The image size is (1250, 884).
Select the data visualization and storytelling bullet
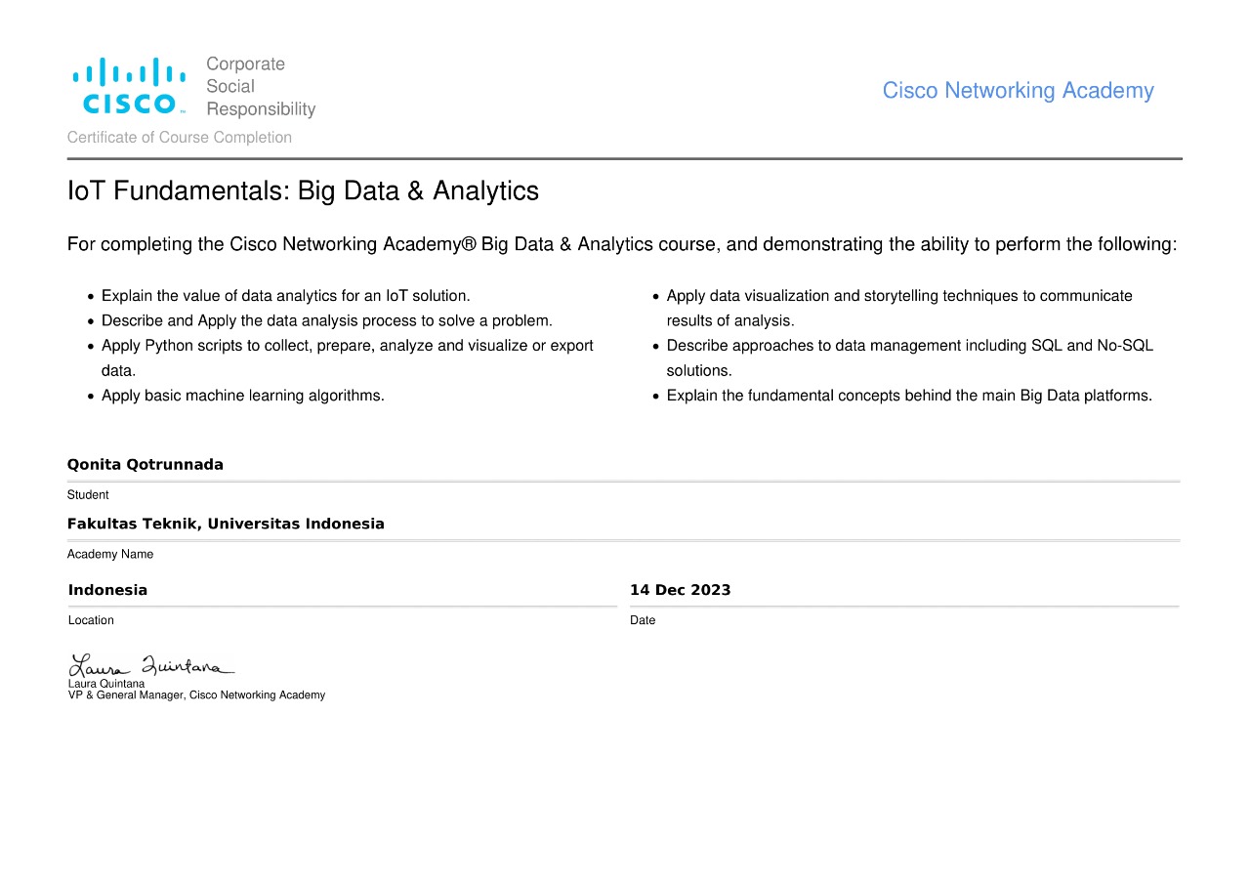coord(898,296)
